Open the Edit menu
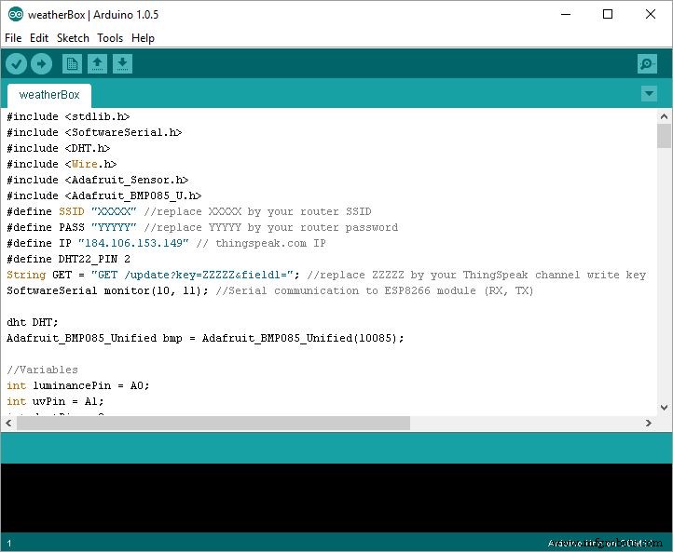 click(x=39, y=38)
